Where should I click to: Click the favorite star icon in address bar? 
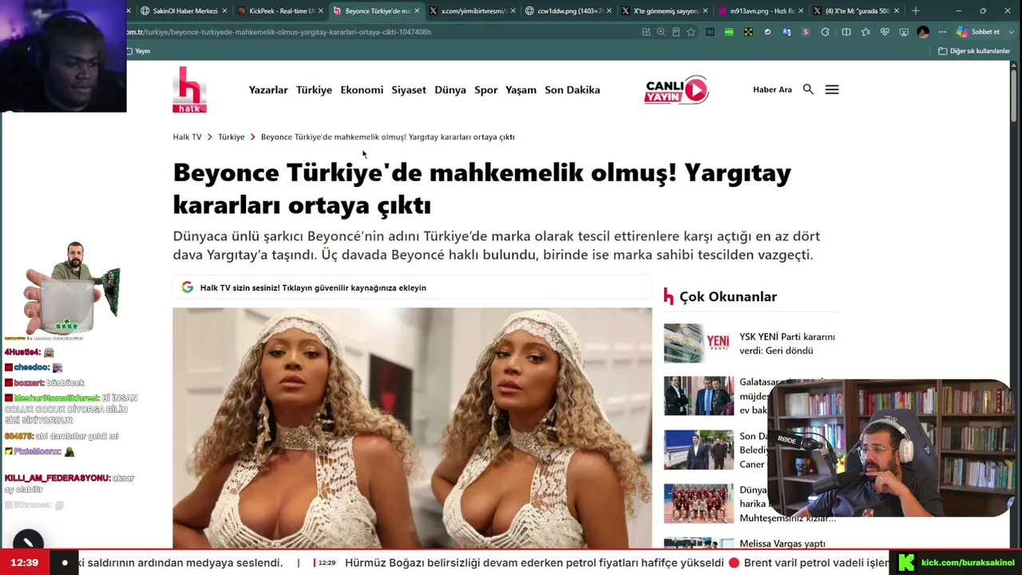tap(691, 32)
